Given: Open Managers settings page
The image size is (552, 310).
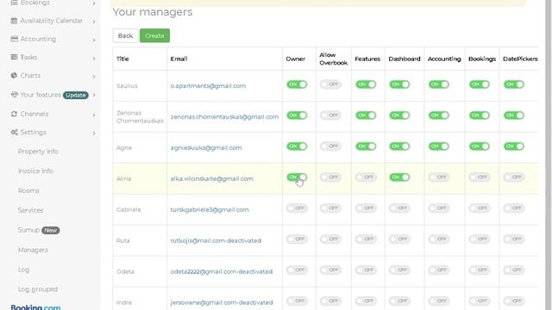Looking at the screenshot, I should pyautogui.click(x=33, y=250).
